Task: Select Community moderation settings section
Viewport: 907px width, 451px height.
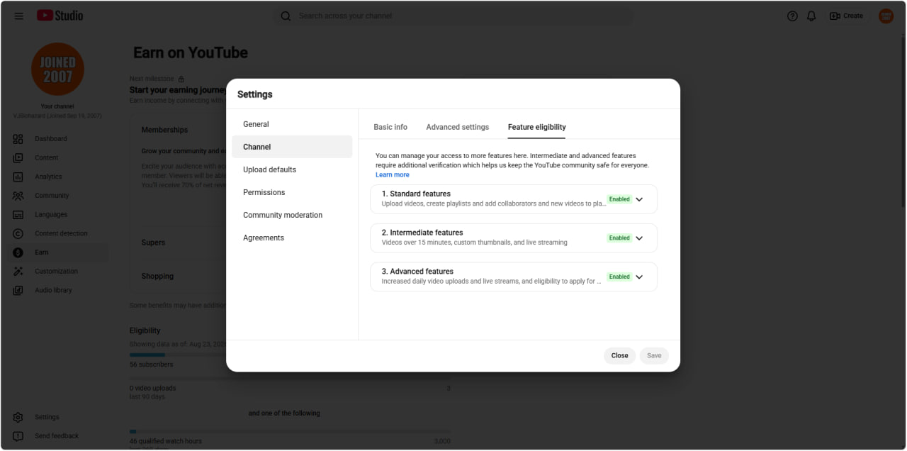Action: pyautogui.click(x=292, y=215)
